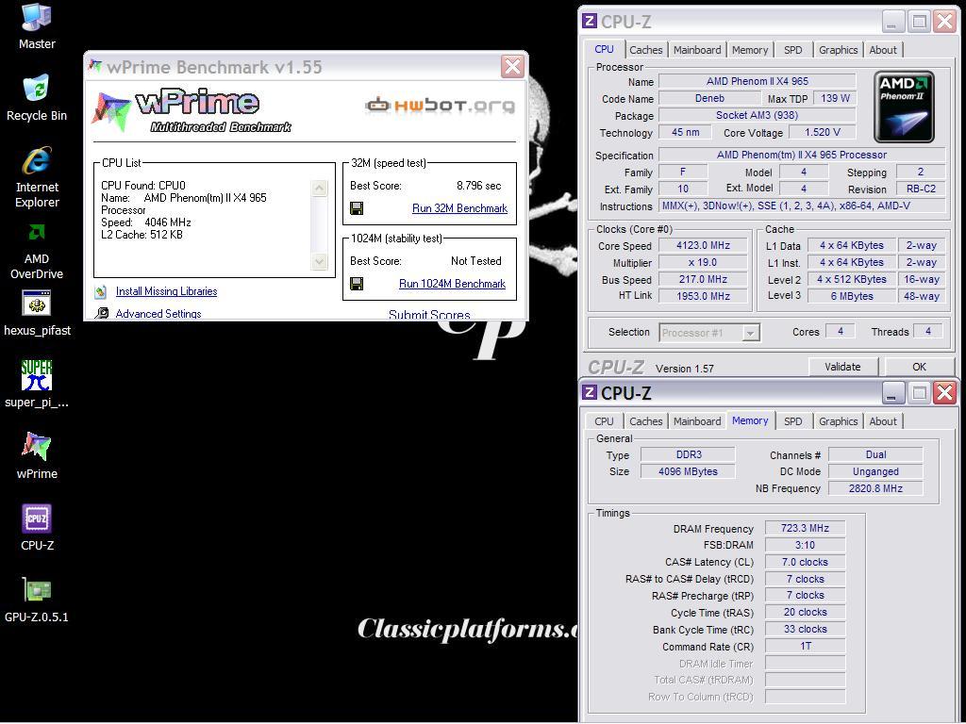Open SPD tab in lower CPU-Z window

click(792, 421)
